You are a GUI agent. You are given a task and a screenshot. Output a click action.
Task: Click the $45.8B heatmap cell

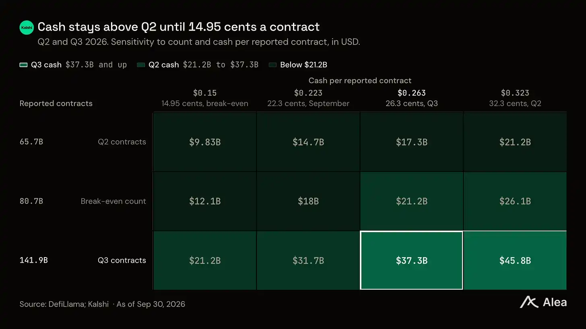coord(515,260)
